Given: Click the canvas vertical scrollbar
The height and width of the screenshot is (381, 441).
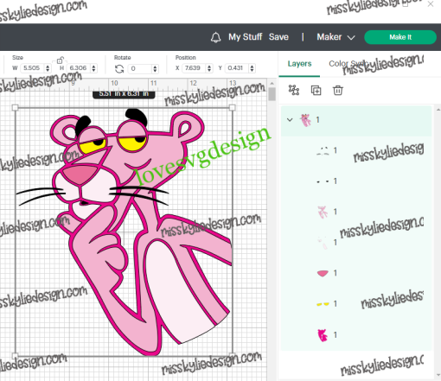Looking at the screenshot, I should pos(272,94).
